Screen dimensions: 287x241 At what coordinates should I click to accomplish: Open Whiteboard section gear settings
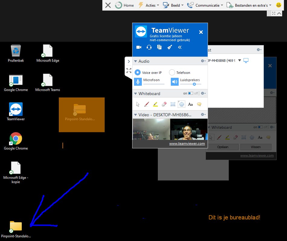[203, 93]
